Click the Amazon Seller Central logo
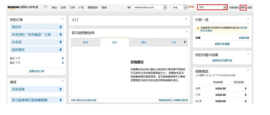This screenshot has width=270, height=115. click(23, 7)
